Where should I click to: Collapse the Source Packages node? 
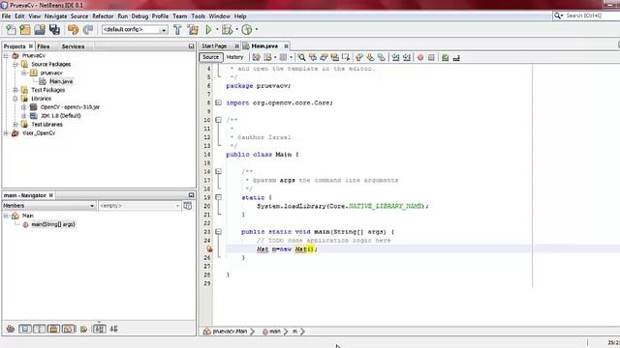(15, 65)
